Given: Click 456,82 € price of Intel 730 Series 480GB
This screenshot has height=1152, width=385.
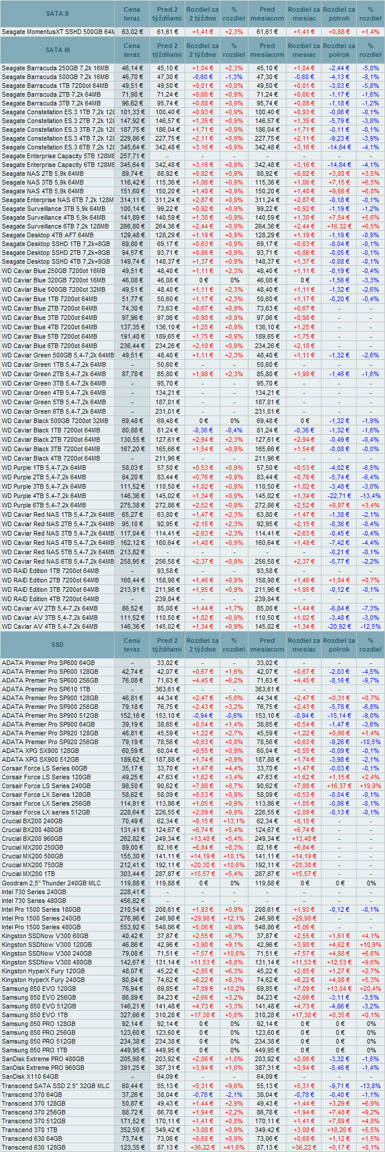Looking at the screenshot, I should (132, 901).
